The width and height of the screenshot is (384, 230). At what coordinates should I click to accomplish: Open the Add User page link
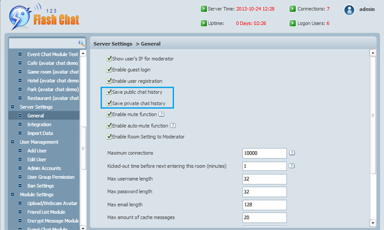point(38,151)
